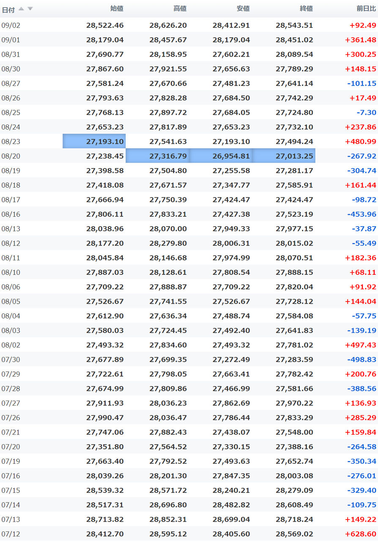This screenshot has height=542, width=378.
Task: Select low price 27,808.54 on 08/10
Action: click(231, 272)
